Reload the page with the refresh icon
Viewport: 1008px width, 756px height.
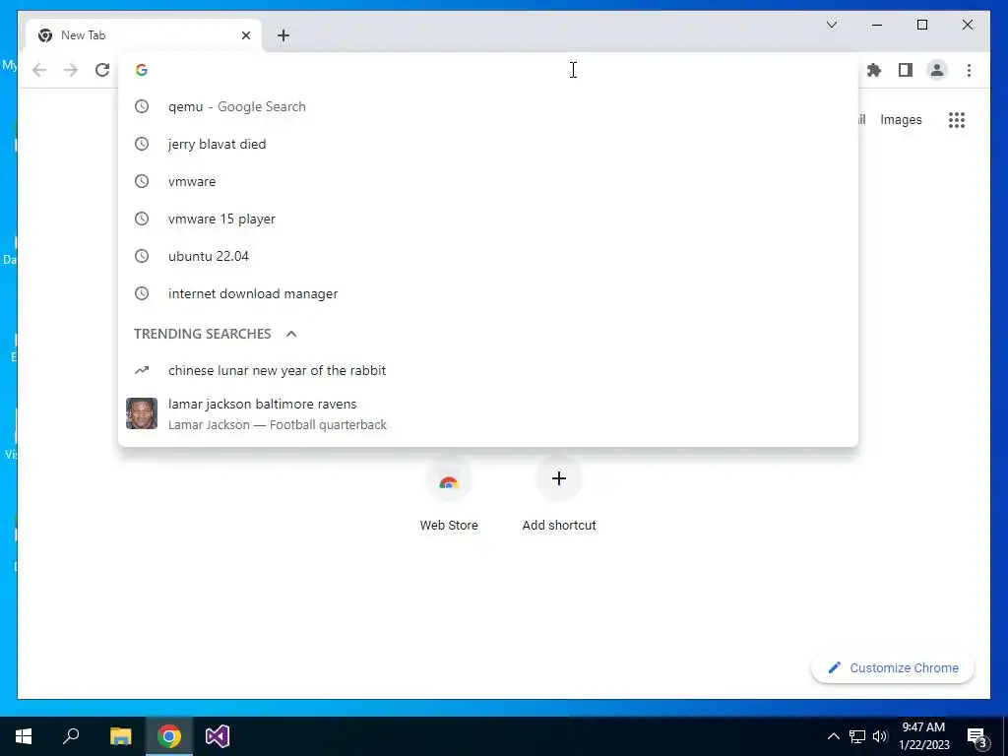tap(102, 70)
